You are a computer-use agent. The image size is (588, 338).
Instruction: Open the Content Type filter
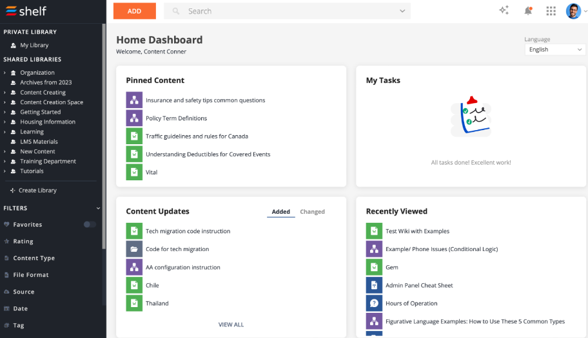point(34,258)
